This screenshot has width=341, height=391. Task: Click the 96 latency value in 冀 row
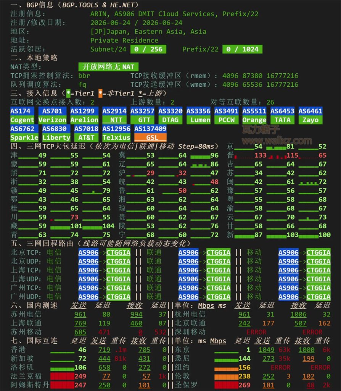(x=214, y=155)
